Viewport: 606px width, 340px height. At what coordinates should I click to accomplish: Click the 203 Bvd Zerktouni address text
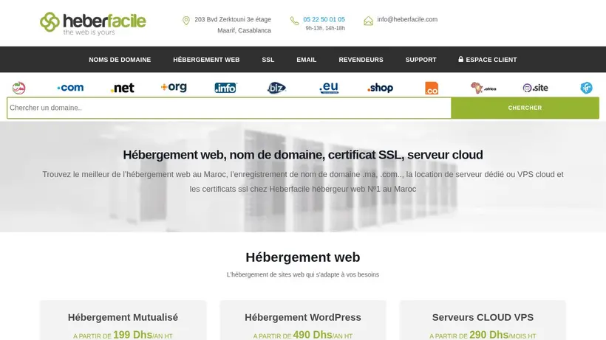tap(233, 19)
